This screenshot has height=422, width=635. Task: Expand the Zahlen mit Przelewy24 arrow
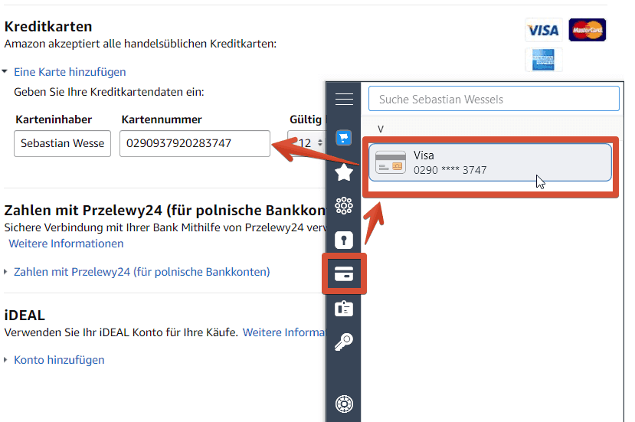5,272
